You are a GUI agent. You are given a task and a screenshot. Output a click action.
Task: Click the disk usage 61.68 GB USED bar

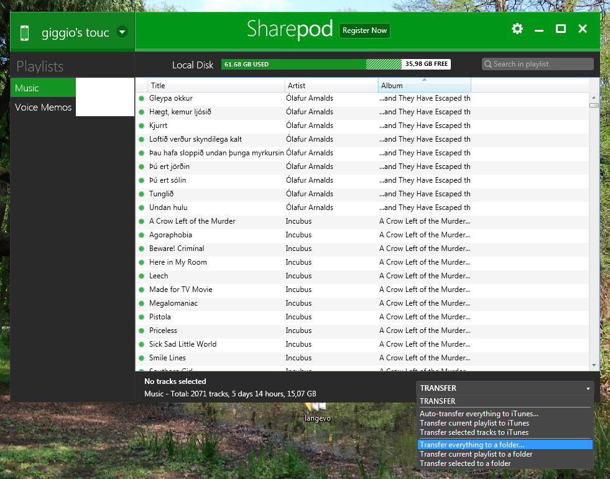point(293,64)
